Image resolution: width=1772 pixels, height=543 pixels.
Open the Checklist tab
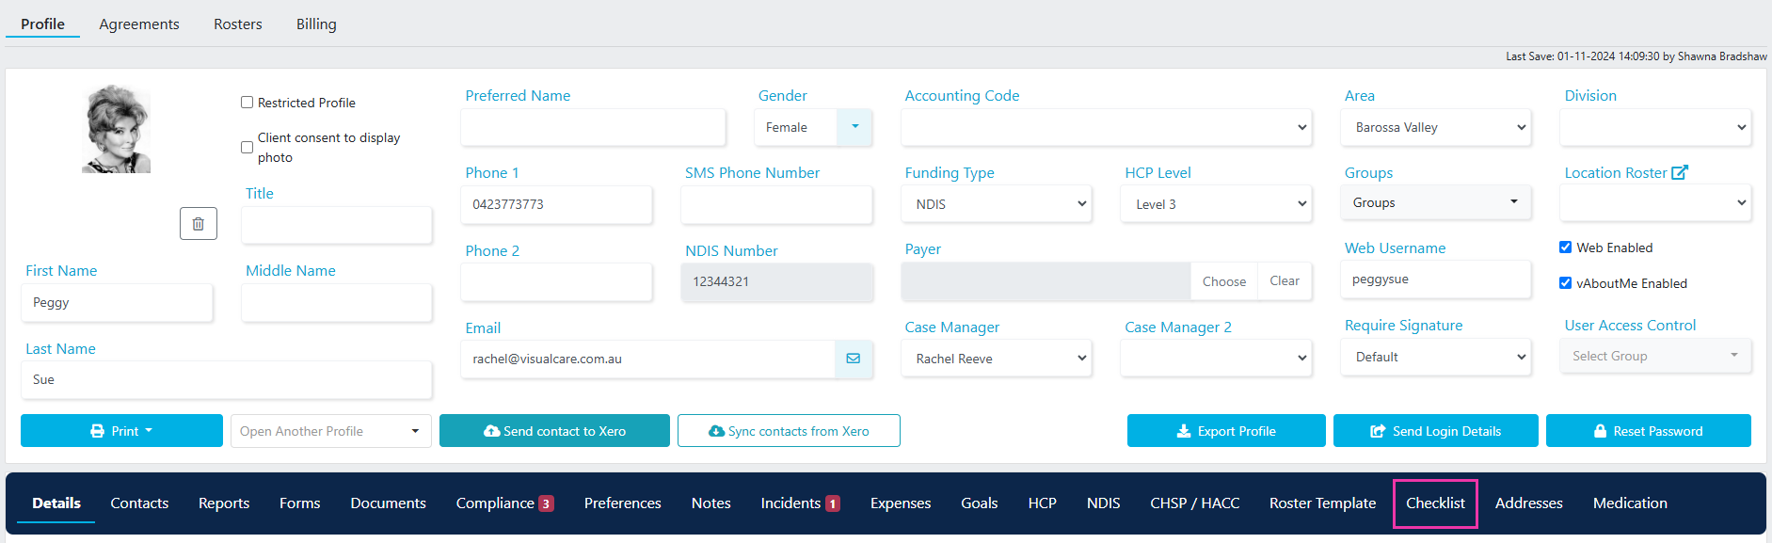coord(1436,503)
